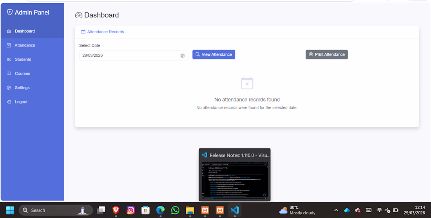Click the muted volume tray icon
Screen dimensions: 431x218
coord(388,210)
